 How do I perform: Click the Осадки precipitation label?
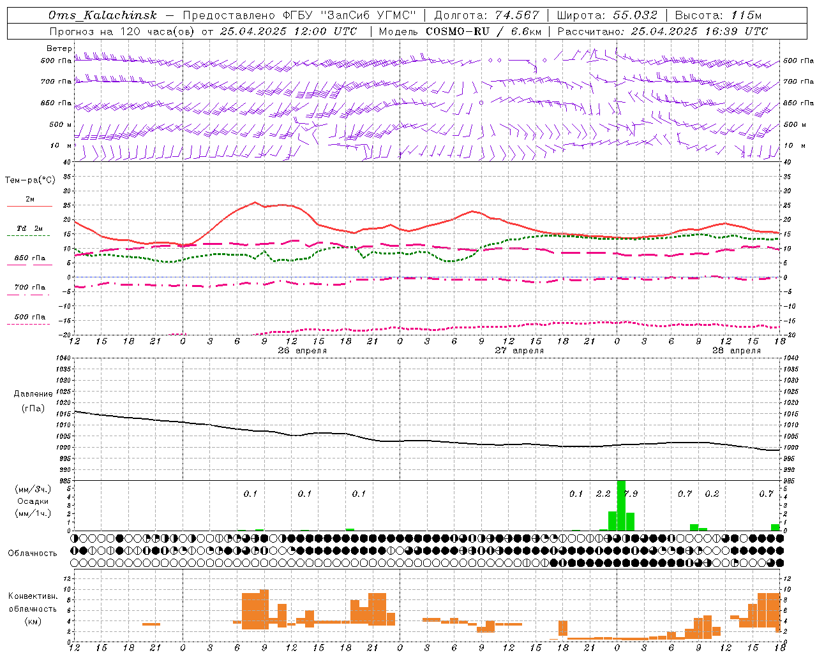click(33, 501)
